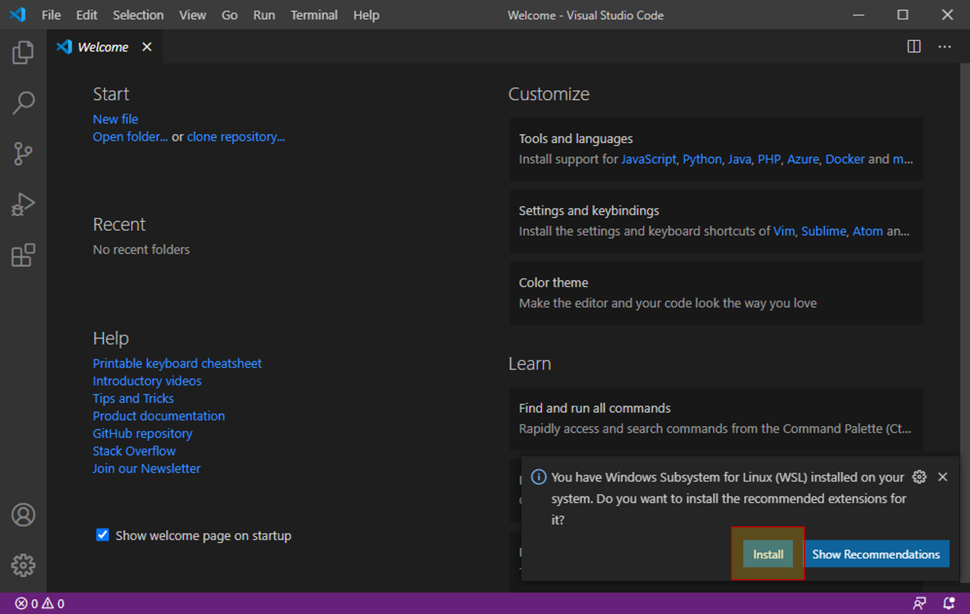Open notifications bell in status bar
The width and height of the screenshot is (970, 614).
pyautogui.click(x=949, y=603)
